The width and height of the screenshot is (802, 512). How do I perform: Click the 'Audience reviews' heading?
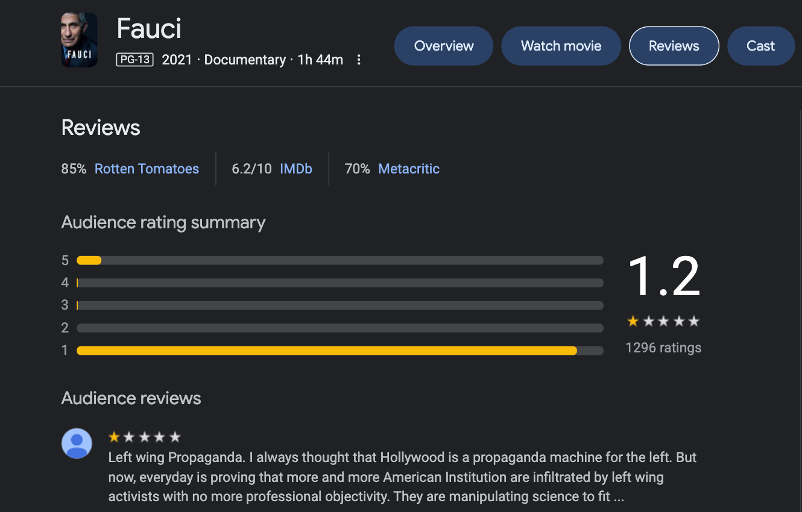pos(131,398)
